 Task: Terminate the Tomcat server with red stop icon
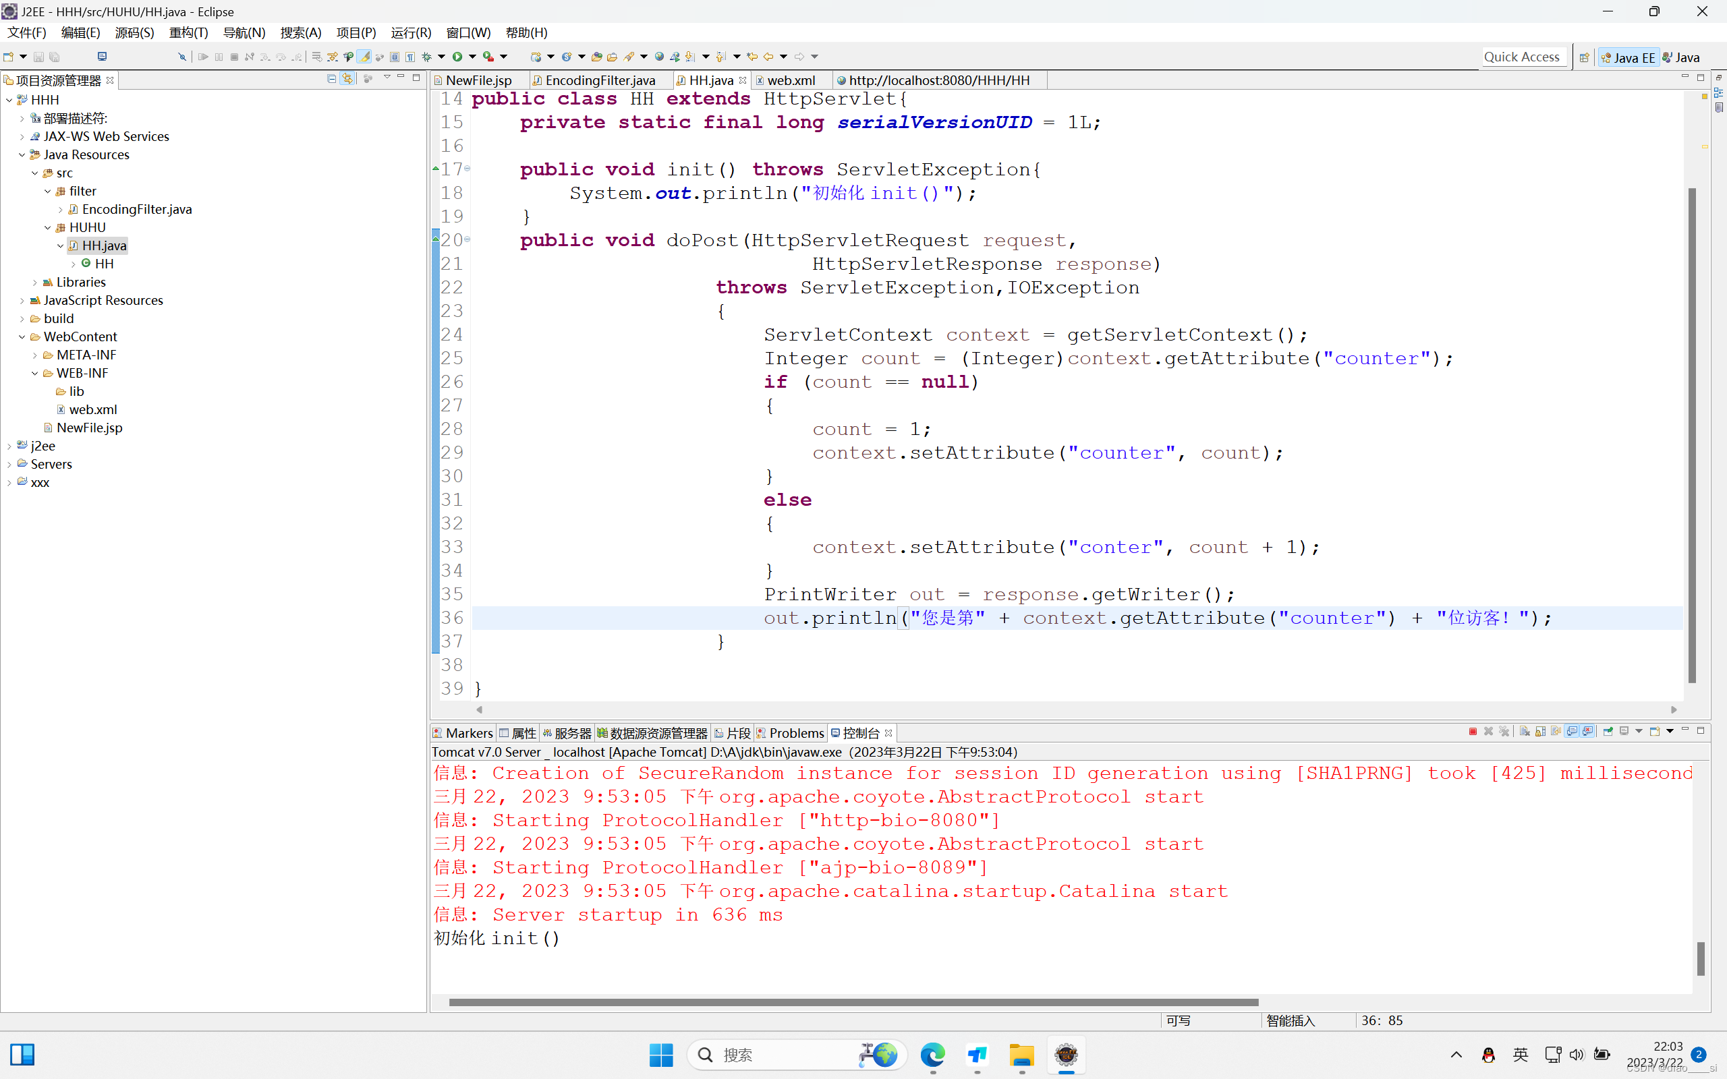tap(1473, 732)
